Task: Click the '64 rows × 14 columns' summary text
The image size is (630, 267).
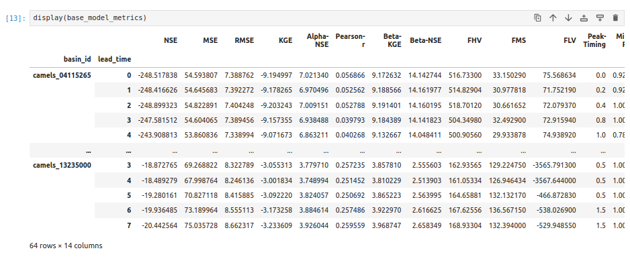Action: (x=66, y=246)
